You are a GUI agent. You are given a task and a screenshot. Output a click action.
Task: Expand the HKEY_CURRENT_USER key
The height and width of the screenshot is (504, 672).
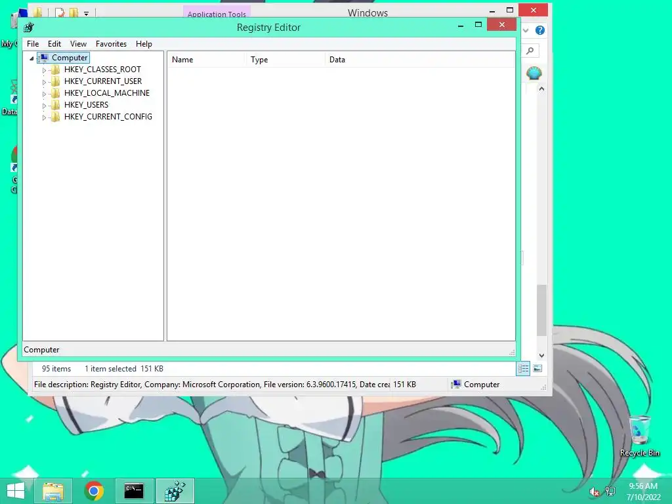tap(44, 81)
